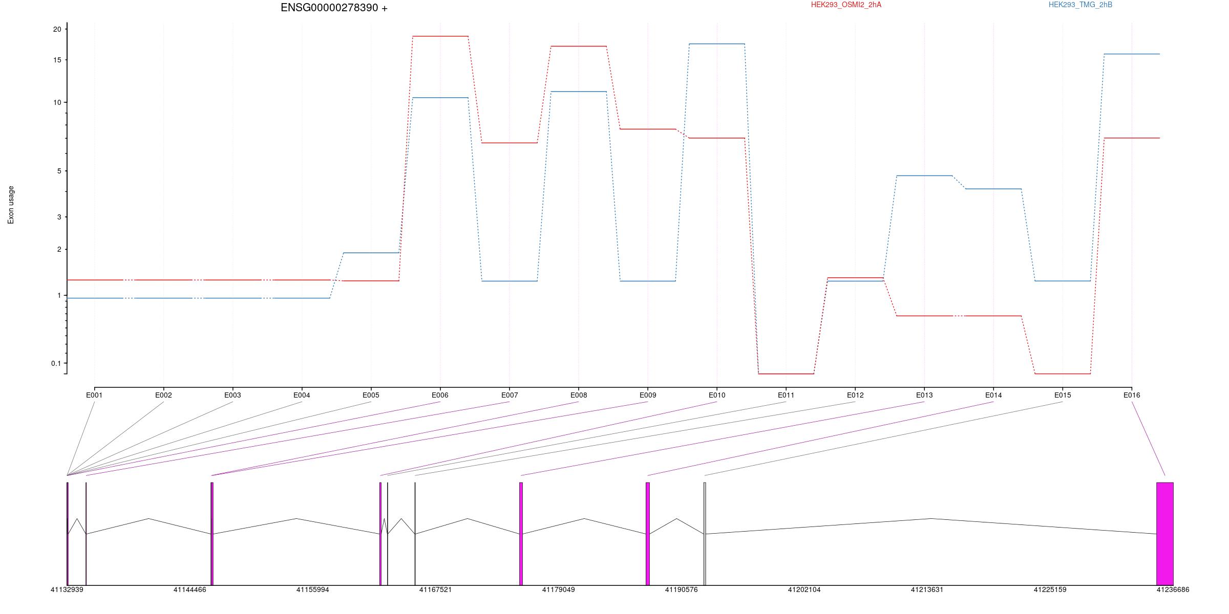Click the E012 exon label
The width and height of the screenshot is (1229, 614).
point(855,395)
